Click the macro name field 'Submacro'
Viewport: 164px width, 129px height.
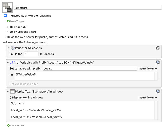(x=88, y=8)
